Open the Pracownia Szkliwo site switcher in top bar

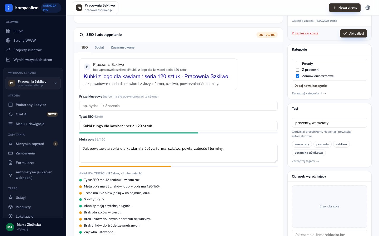[96, 8]
